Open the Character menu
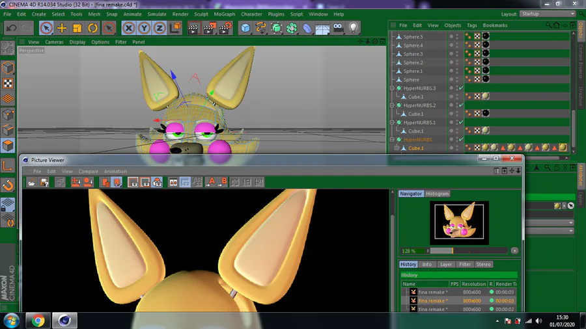586x329 pixels. tap(251, 14)
